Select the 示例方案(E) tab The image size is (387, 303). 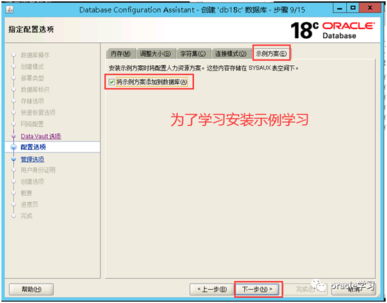coord(271,53)
